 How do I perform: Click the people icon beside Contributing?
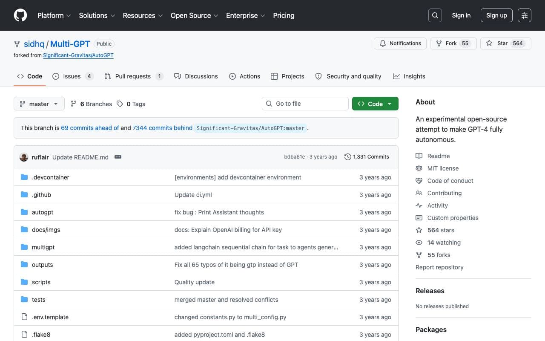coord(419,193)
